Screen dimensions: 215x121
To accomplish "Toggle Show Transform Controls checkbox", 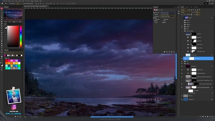I will [x=23, y=3].
